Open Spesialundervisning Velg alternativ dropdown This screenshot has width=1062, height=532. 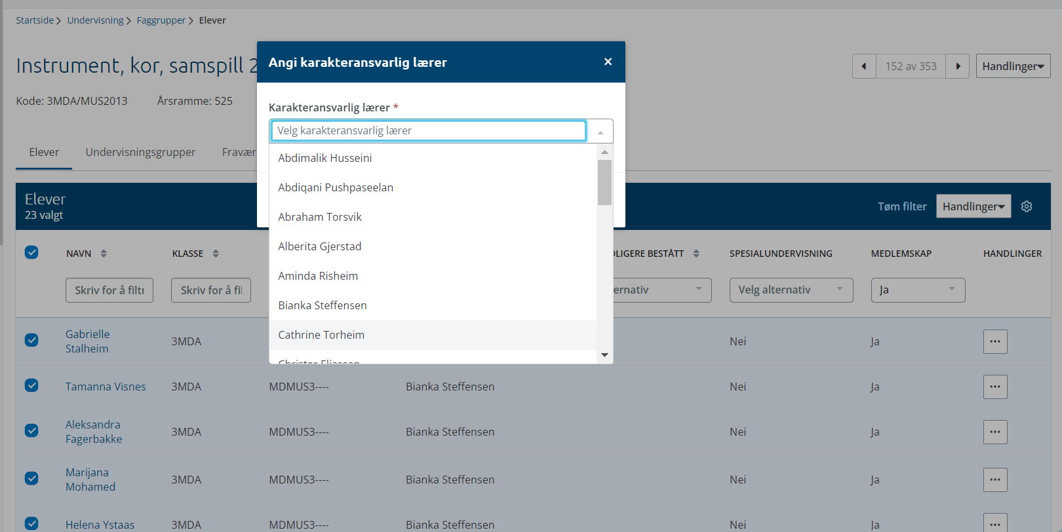tap(791, 290)
